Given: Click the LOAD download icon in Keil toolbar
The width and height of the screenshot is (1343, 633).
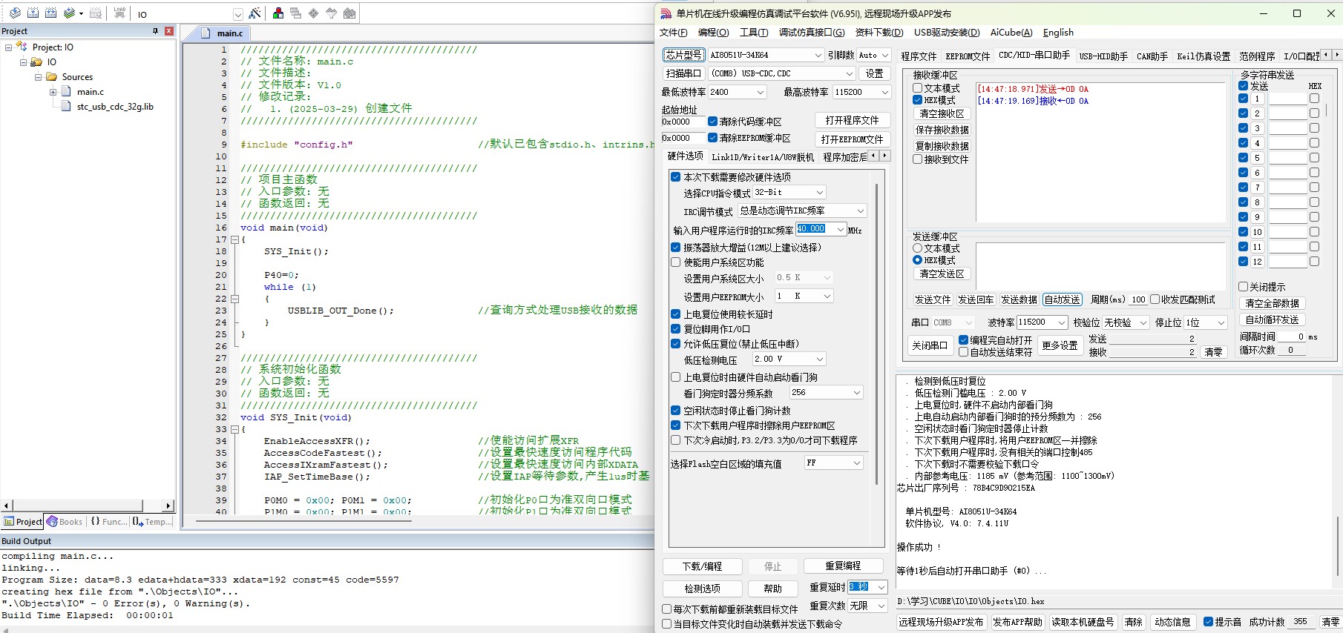Looking at the screenshot, I should (119, 13).
